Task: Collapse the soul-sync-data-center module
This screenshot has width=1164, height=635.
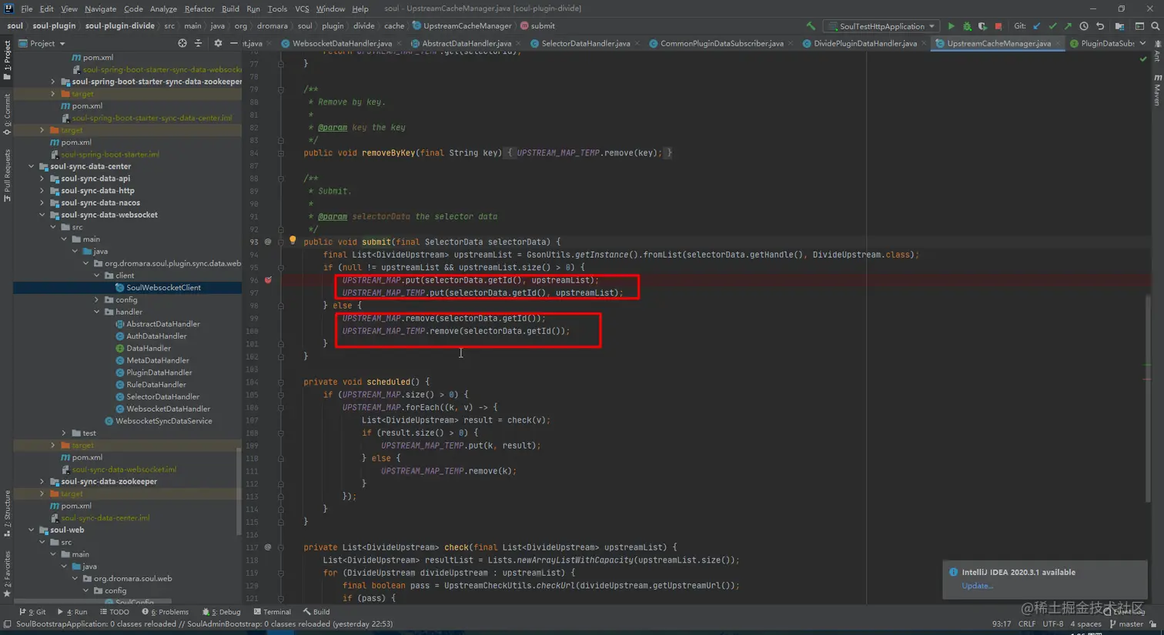Action: pos(32,166)
